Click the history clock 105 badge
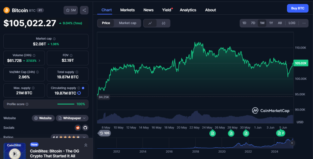This screenshot has width=313, height=159. [104, 133]
